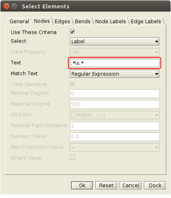The height and width of the screenshot is (198, 171).
Task: Click the Reset button
Action: 106,185
